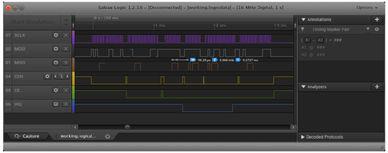The width and height of the screenshot is (388, 153).
Task: Switch to the Capture tab
Action: [27, 136]
